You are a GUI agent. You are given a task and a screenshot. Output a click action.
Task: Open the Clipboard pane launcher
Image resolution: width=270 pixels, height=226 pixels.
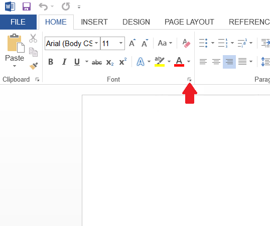(x=37, y=80)
